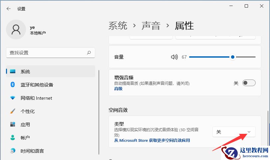Click the 音量 label
This screenshot has width=270, height=160.
[119, 57]
